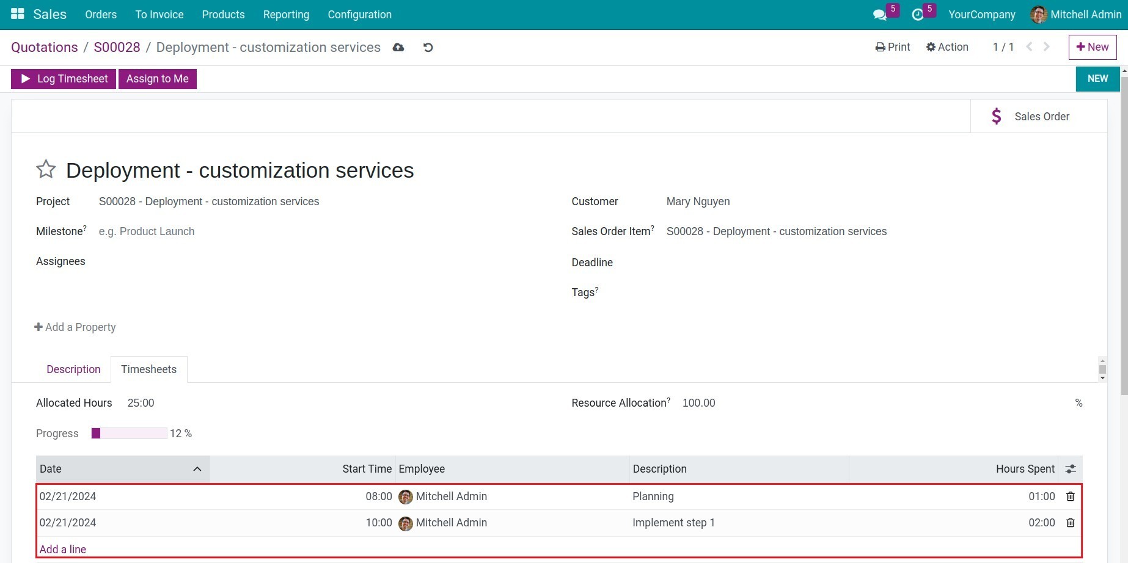The image size is (1128, 563).
Task: Click the Assignees field
Action: coord(318,261)
